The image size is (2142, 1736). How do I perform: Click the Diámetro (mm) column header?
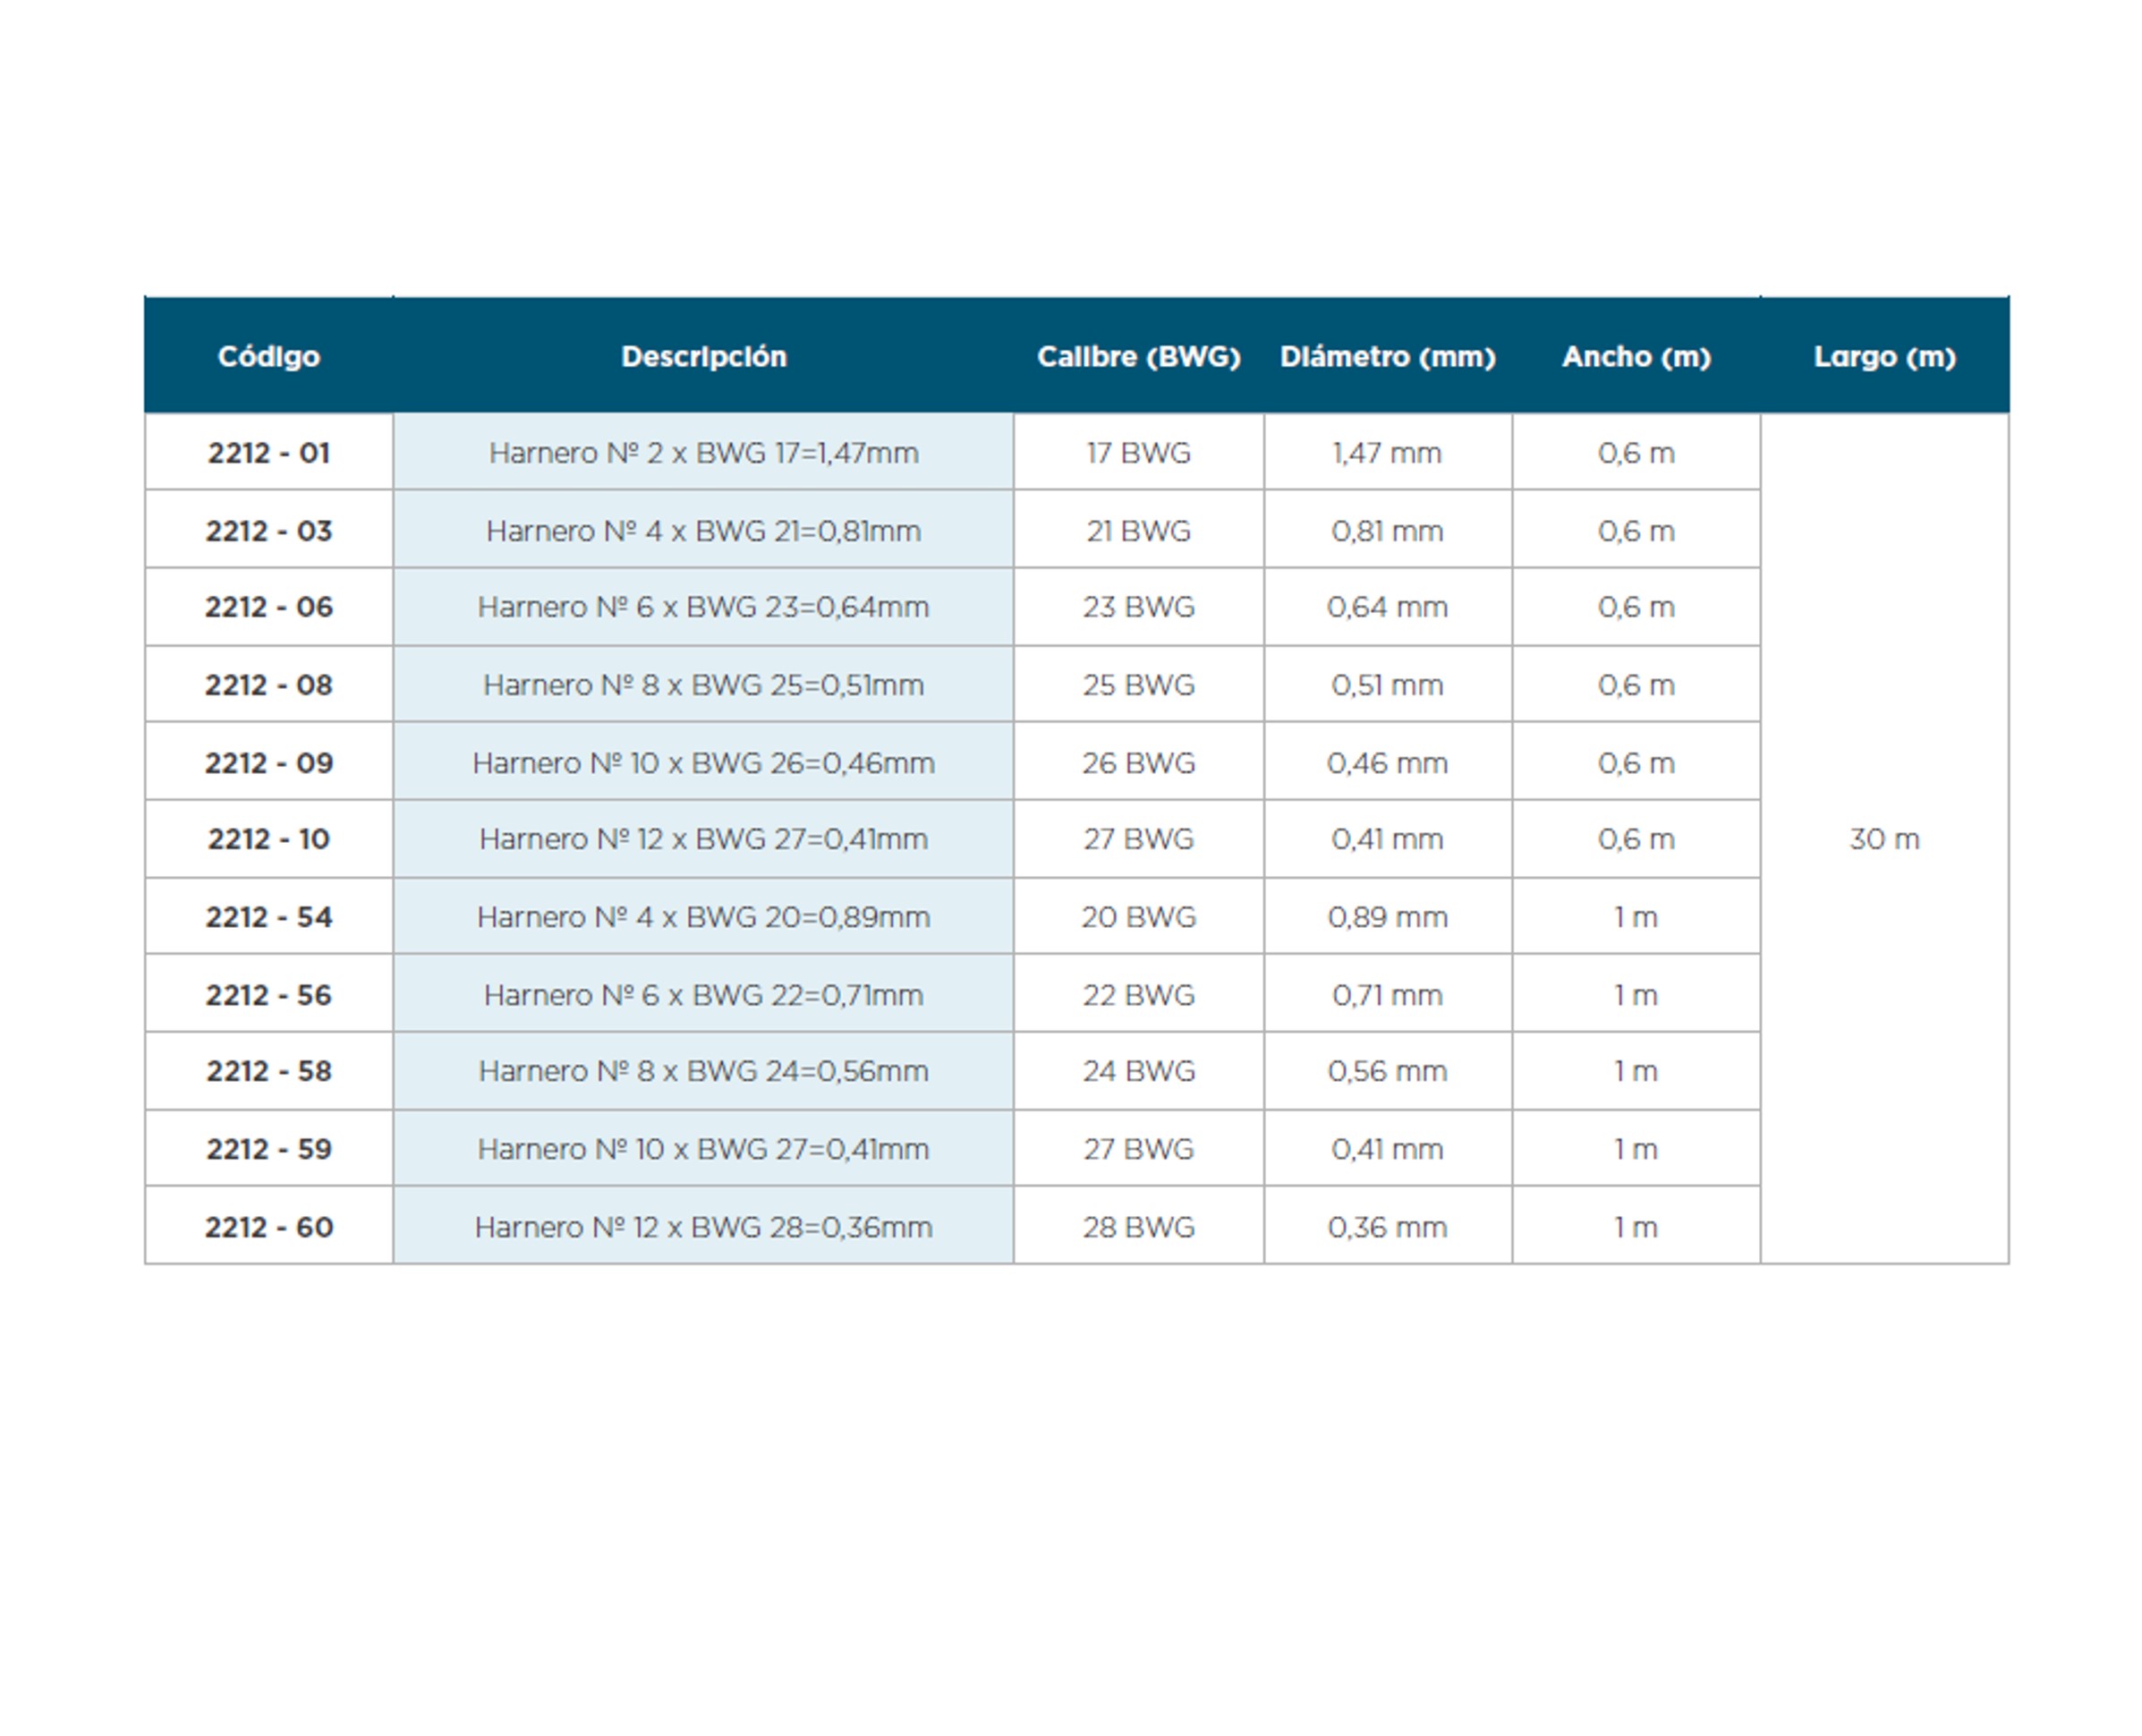pyautogui.click(x=1387, y=356)
